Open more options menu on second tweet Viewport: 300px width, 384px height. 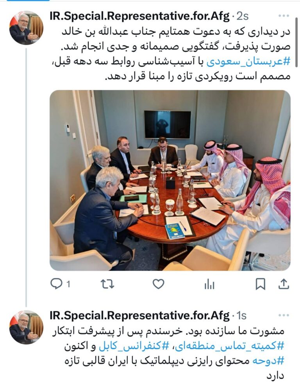(x=284, y=315)
